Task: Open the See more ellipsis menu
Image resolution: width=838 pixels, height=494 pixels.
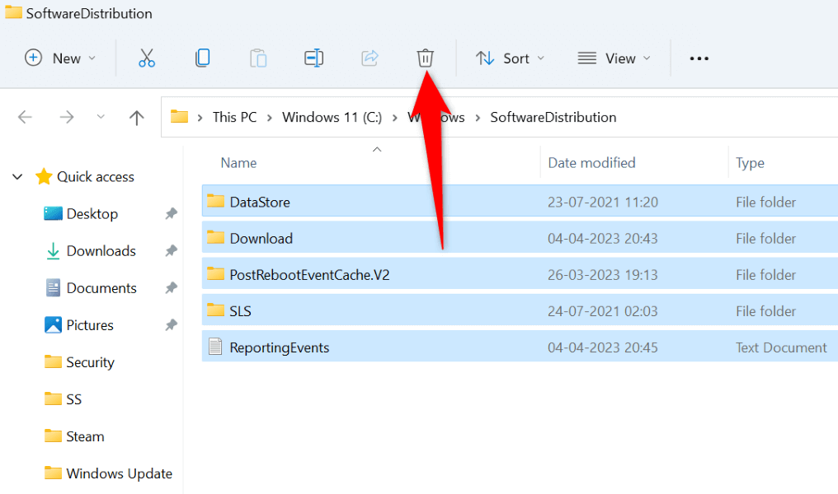Action: (x=699, y=58)
